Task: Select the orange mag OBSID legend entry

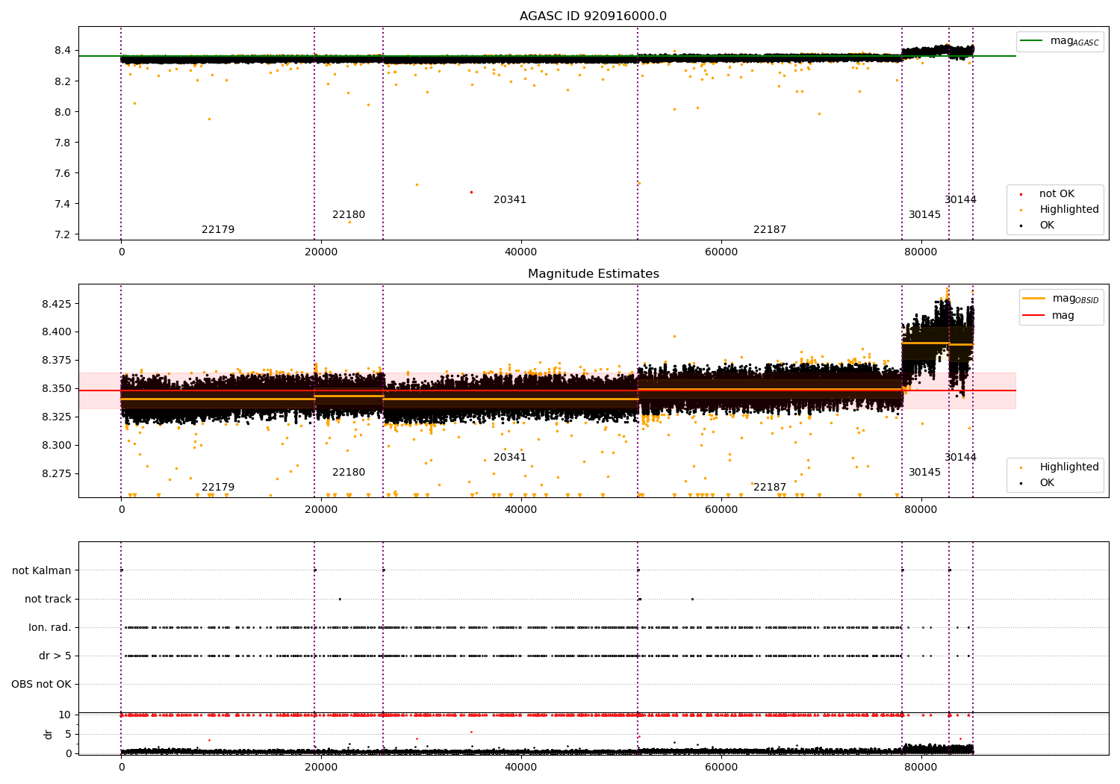Action: tap(1061, 299)
